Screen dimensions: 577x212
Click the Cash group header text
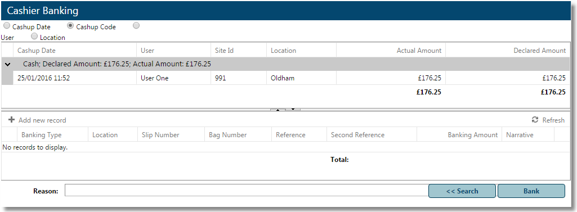coord(117,64)
